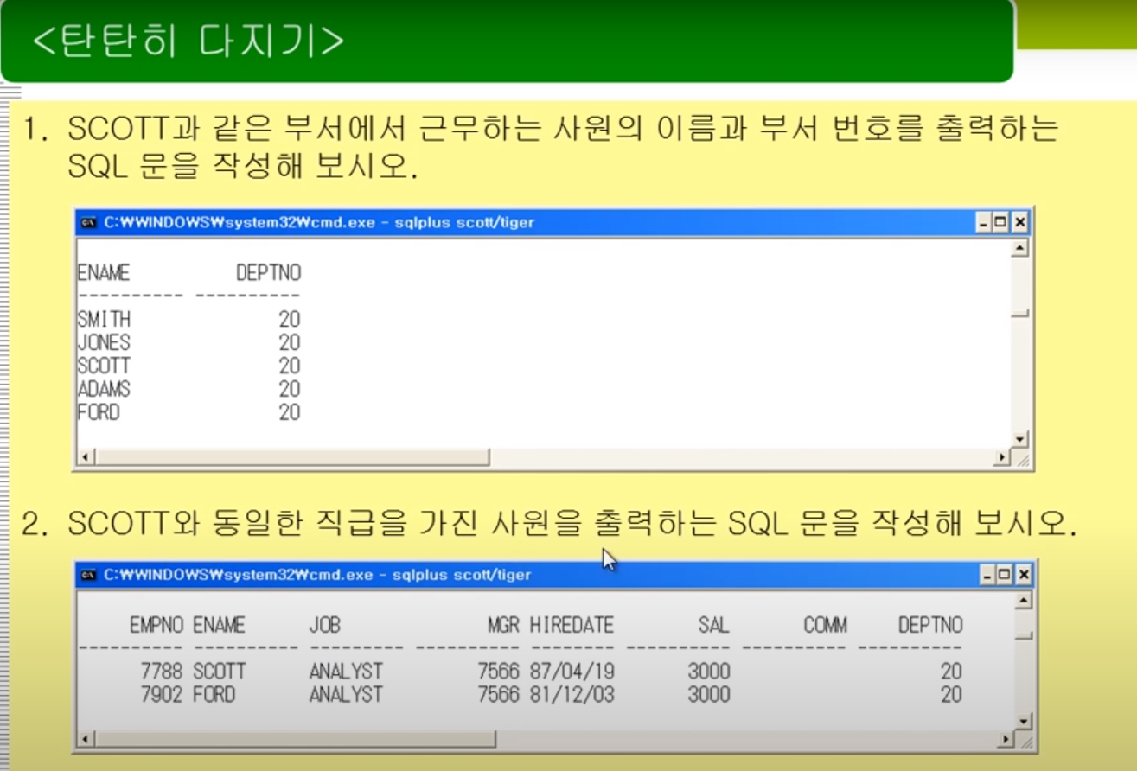Click hire date 81/12/03
The image size is (1137, 771).
[572, 695]
